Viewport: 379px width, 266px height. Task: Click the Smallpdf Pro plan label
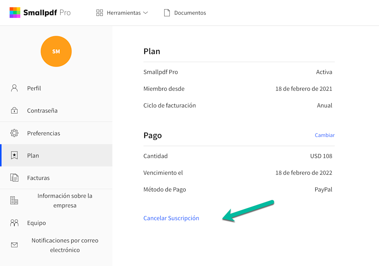(161, 72)
